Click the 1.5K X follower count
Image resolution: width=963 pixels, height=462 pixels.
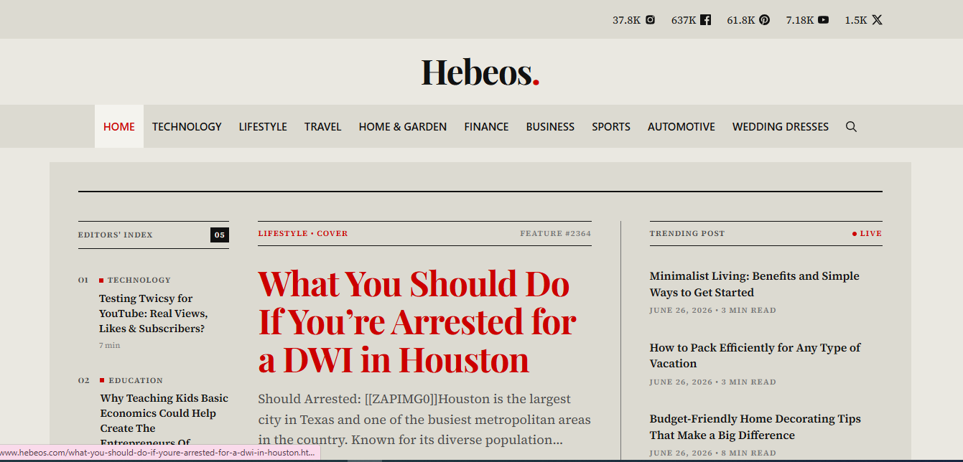point(856,20)
